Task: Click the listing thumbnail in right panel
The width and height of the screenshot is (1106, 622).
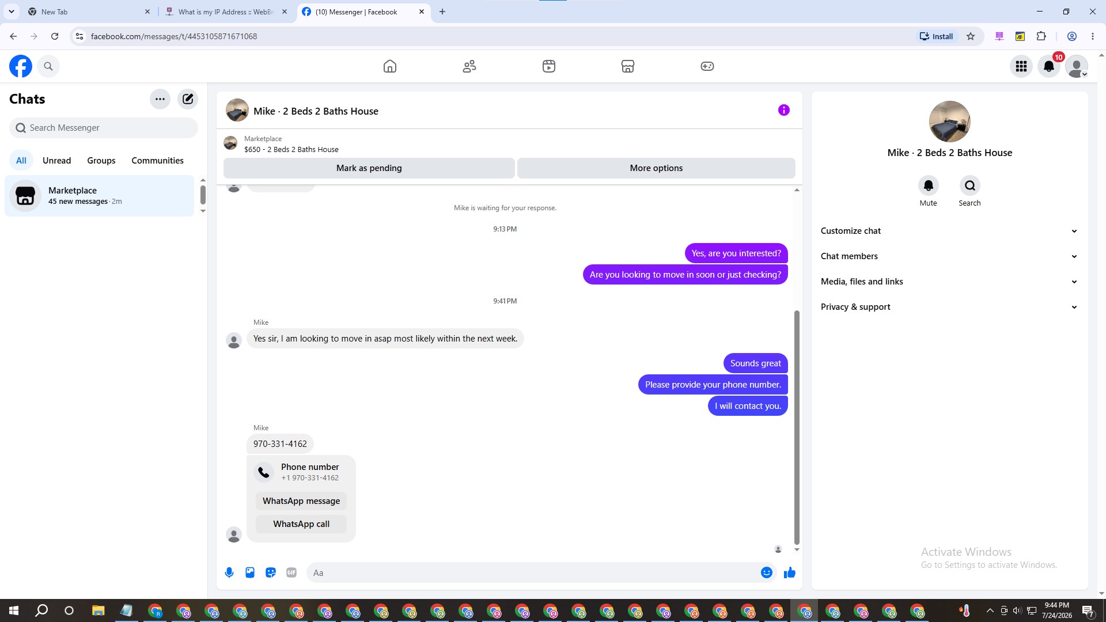Action: pyautogui.click(x=950, y=122)
